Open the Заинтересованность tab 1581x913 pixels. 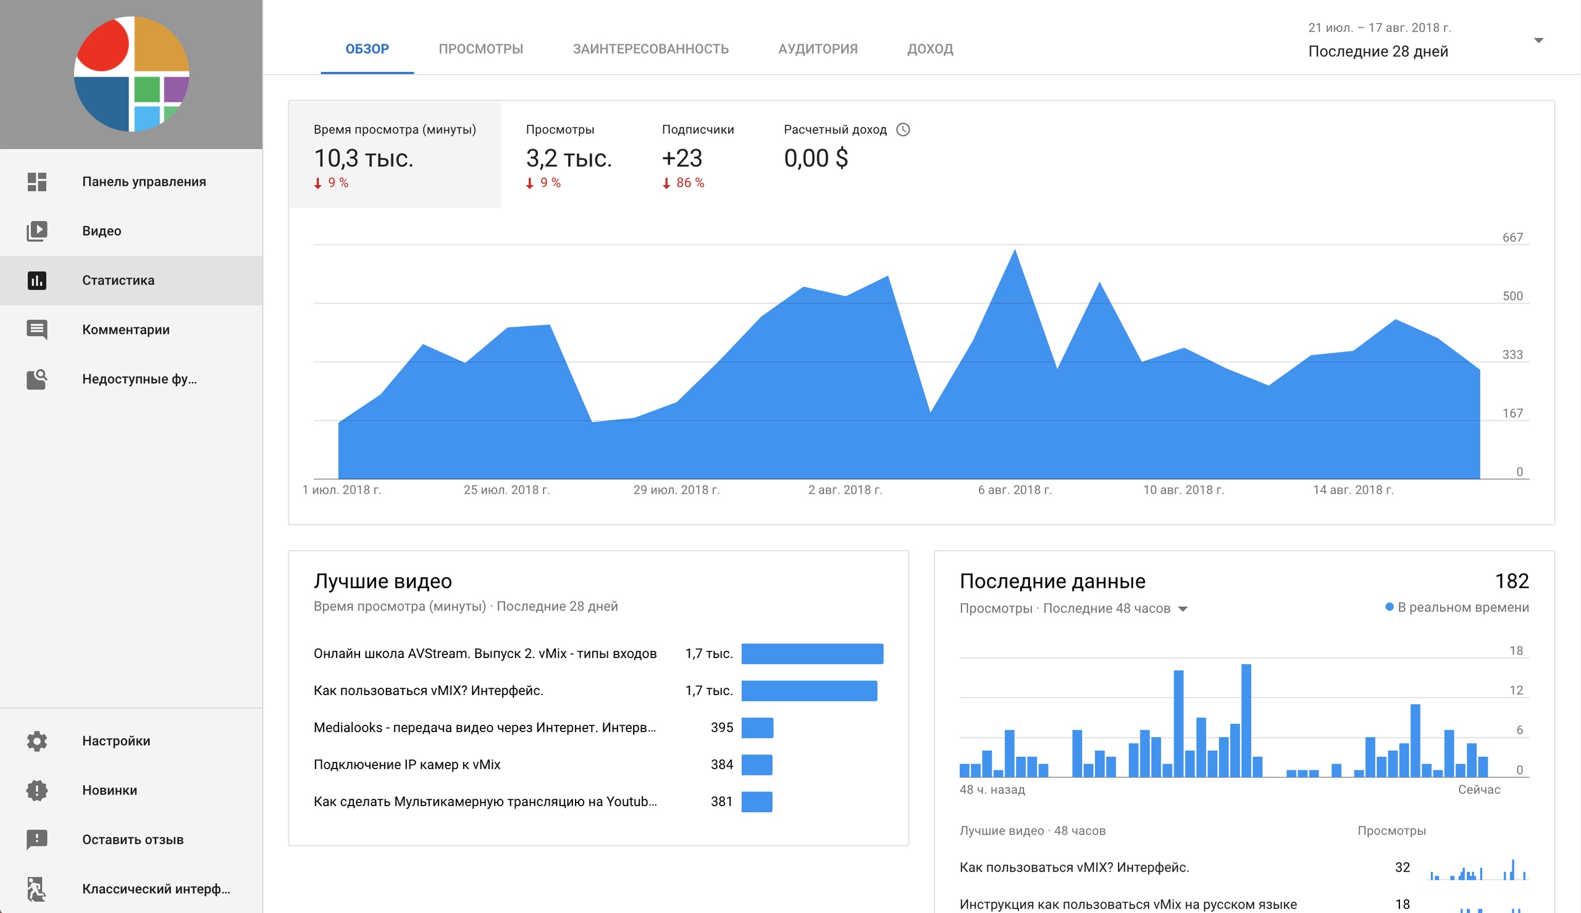[651, 49]
